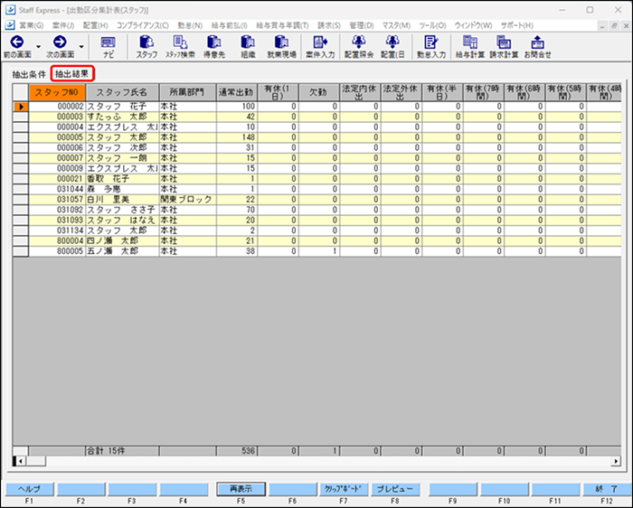Screen dimensions: 633x508
Task: Open the ナビ navigation icon
Action: (108, 42)
